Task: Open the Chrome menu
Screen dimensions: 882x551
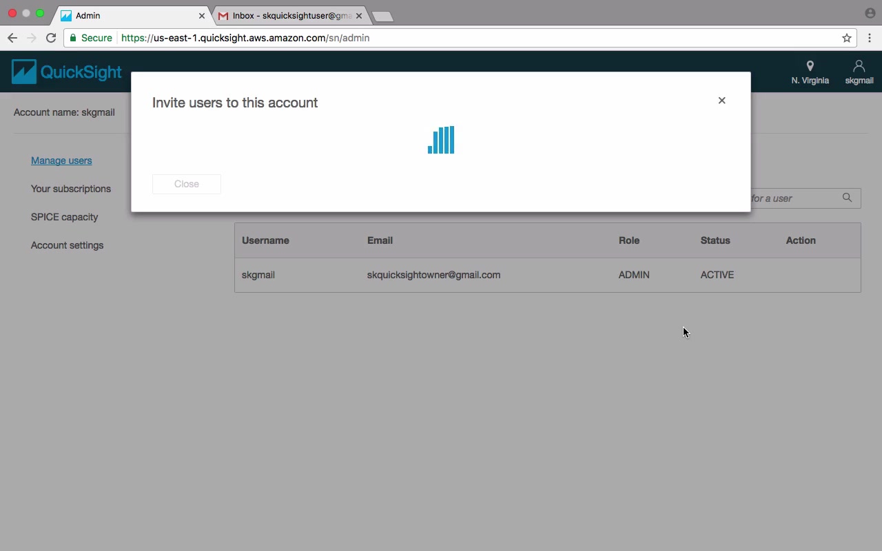Action: tap(870, 38)
